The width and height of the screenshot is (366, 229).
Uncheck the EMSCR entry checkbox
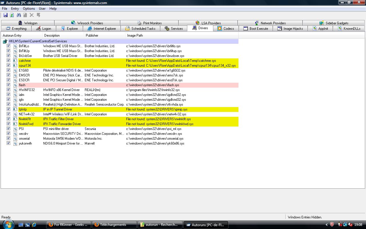pos(8,75)
